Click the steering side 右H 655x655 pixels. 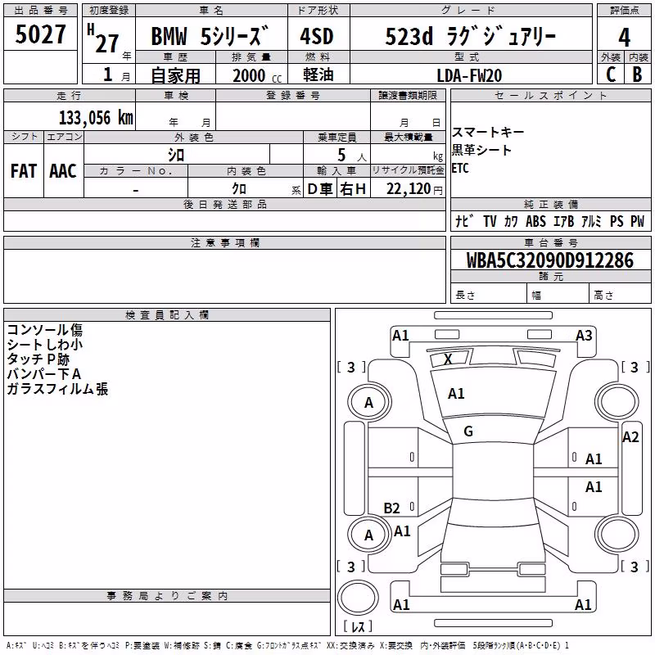click(353, 189)
